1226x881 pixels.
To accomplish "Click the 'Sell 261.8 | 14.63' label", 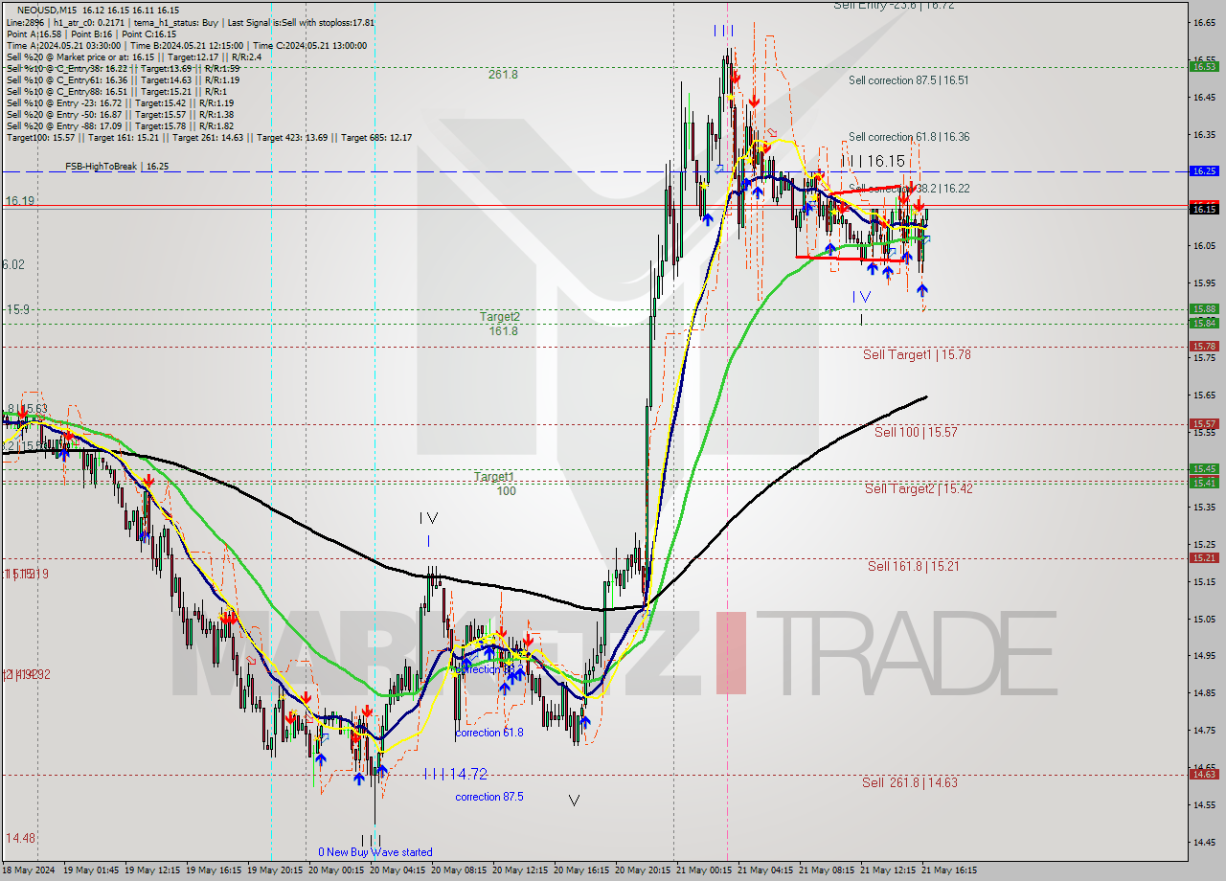I will [x=909, y=782].
